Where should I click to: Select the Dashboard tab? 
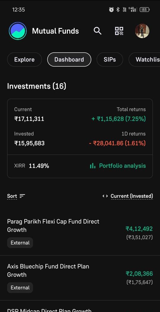[69, 59]
